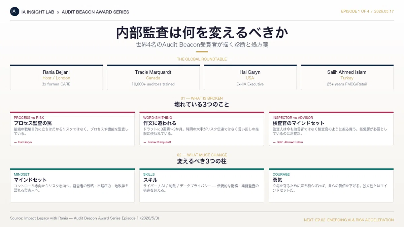Click the 'AUDIT BEACON AWARD SERIES' header text
404x227 pixels.
pyautogui.click(x=95, y=12)
